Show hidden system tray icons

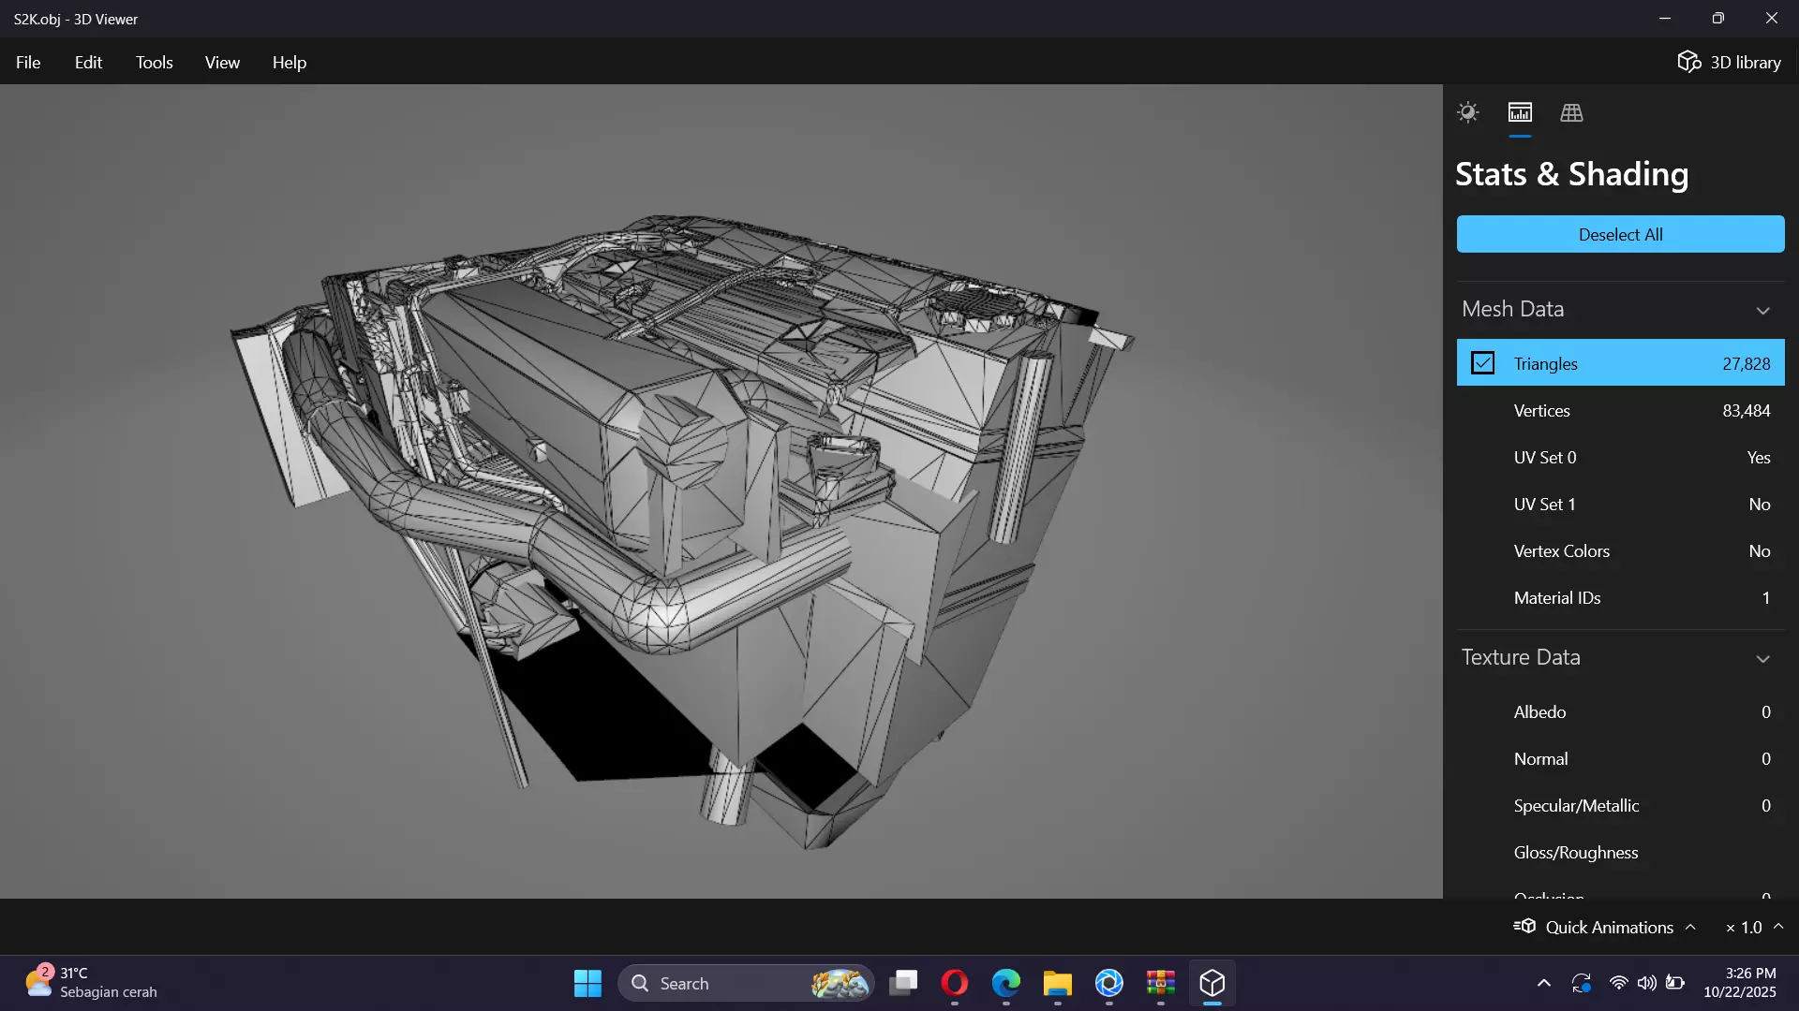pyautogui.click(x=1544, y=983)
